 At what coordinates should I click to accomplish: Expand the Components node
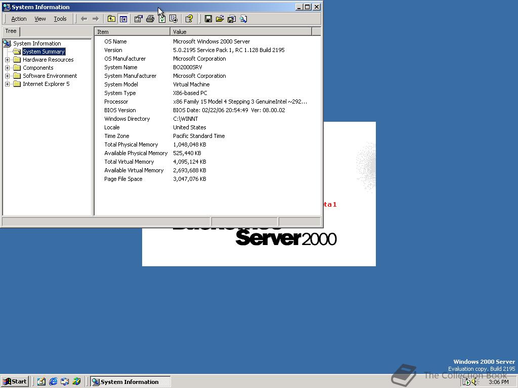[x=7, y=68]
